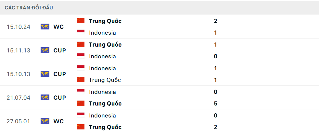This screenshot has width=319, height=133.
Task: Click the world map icon beside 15.11.13
Action: tap(45, 50)
